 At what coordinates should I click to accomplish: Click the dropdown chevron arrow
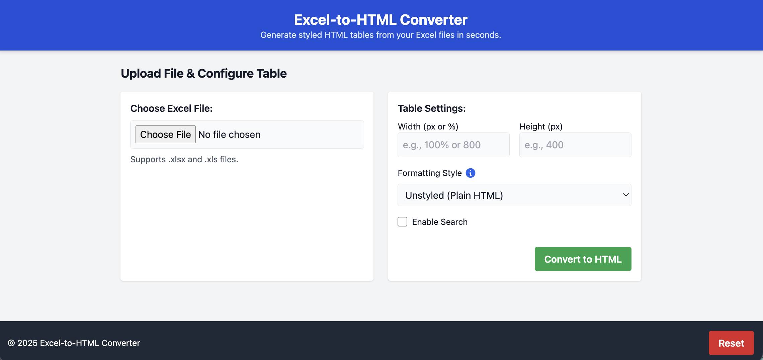[625, 195]
